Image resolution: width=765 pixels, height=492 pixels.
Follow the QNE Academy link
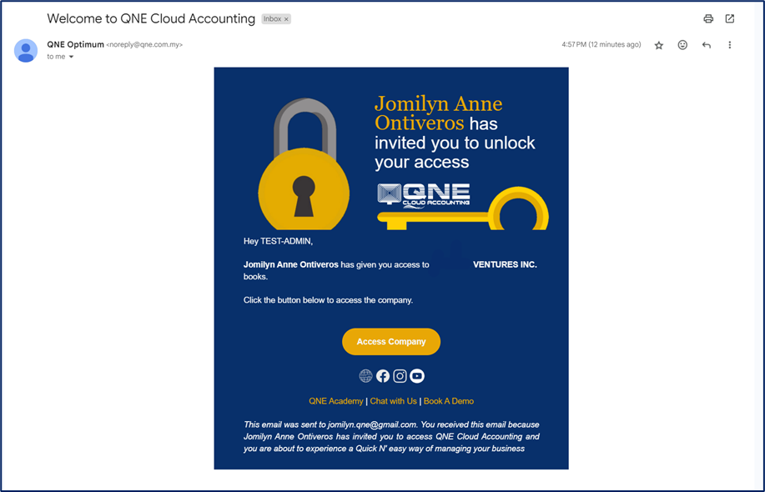coord(335,401)
